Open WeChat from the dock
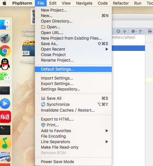This screenshot has height=166, width=153. tap(5, 77)
